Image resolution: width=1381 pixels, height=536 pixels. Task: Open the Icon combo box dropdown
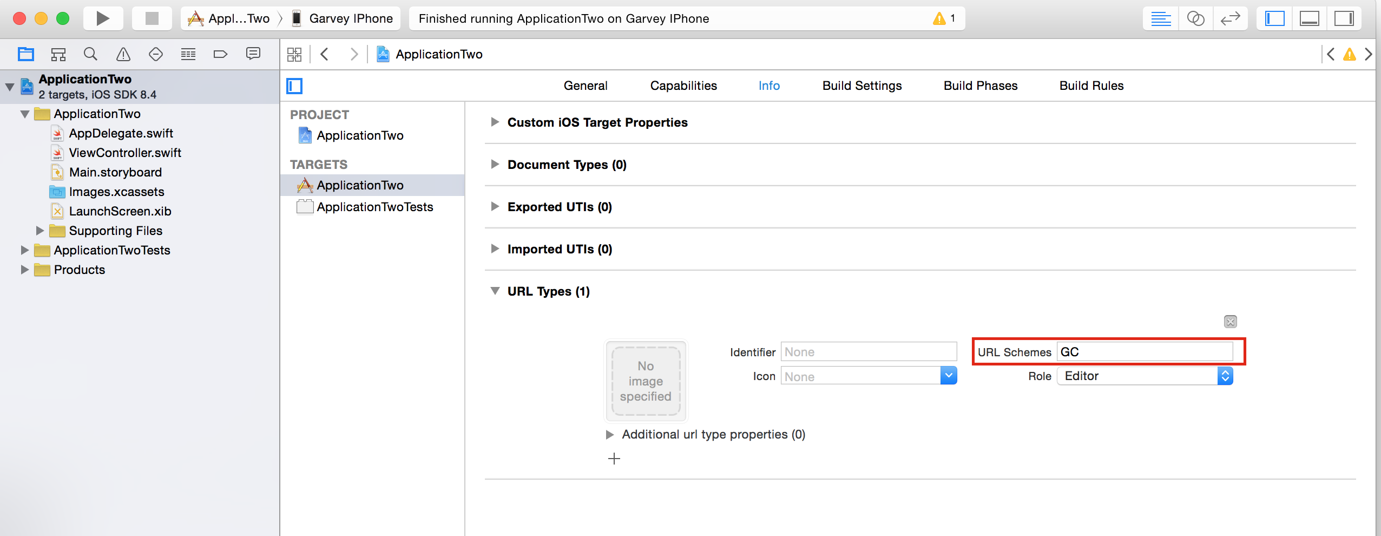click(x=949, y=376)
